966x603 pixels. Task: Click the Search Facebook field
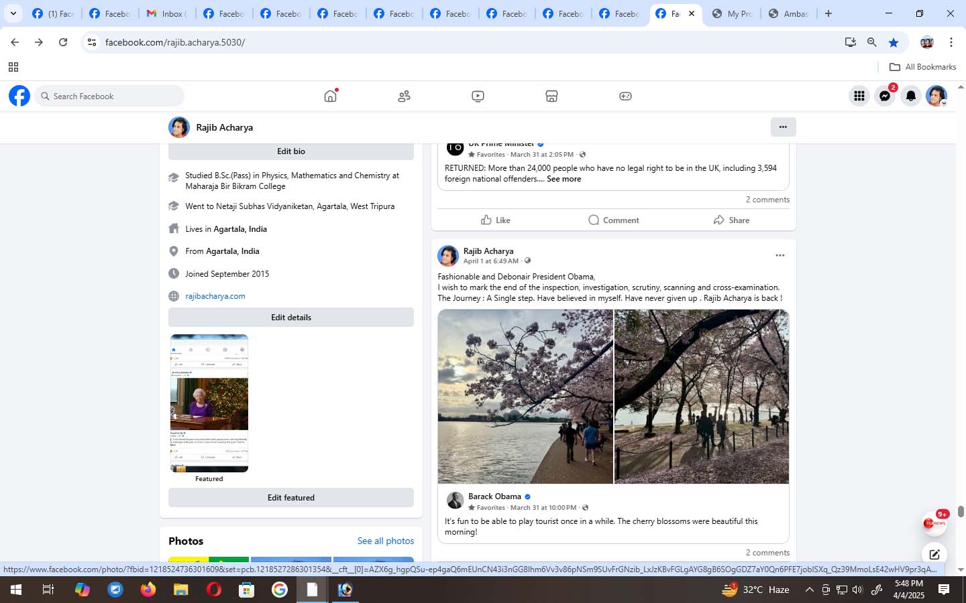point(109,96)
